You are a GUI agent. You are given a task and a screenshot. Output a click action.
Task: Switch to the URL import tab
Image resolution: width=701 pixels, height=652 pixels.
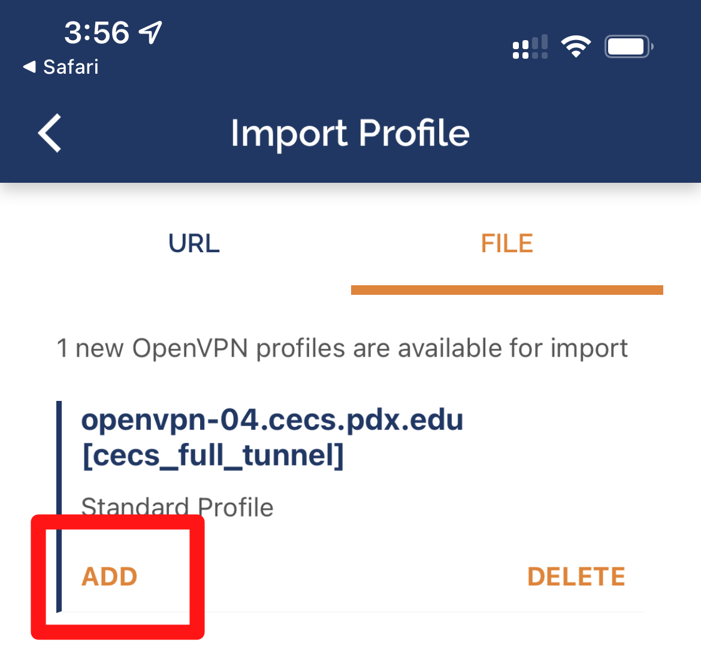(x=194, y=243)
